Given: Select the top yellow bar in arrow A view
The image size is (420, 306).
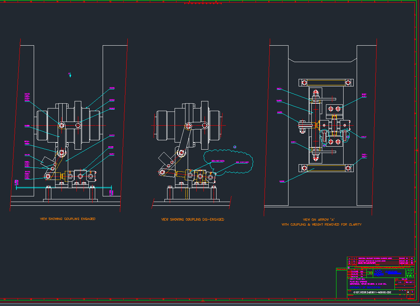Looking at the screenshot, I should tap(326, 82).
